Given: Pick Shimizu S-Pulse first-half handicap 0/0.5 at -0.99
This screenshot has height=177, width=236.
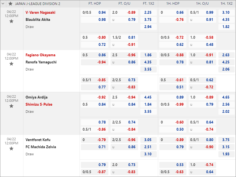Looking at the screenshot, I should (173, 104).
